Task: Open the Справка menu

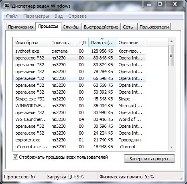Action: click(x=77, y=16)
